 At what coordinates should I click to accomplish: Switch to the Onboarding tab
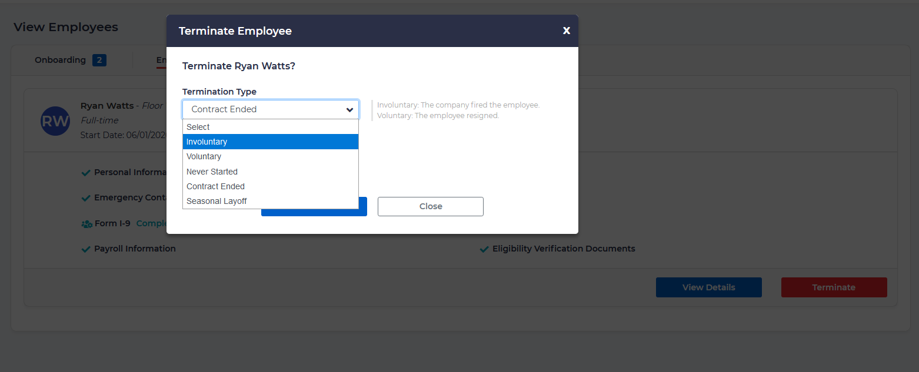coord(60,60)
